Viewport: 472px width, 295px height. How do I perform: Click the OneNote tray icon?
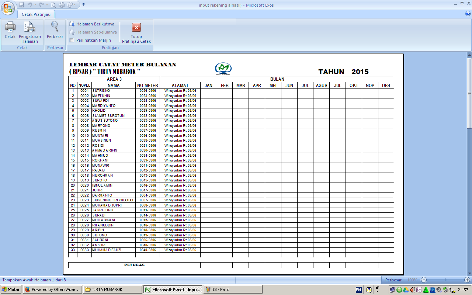pos(419,290)
